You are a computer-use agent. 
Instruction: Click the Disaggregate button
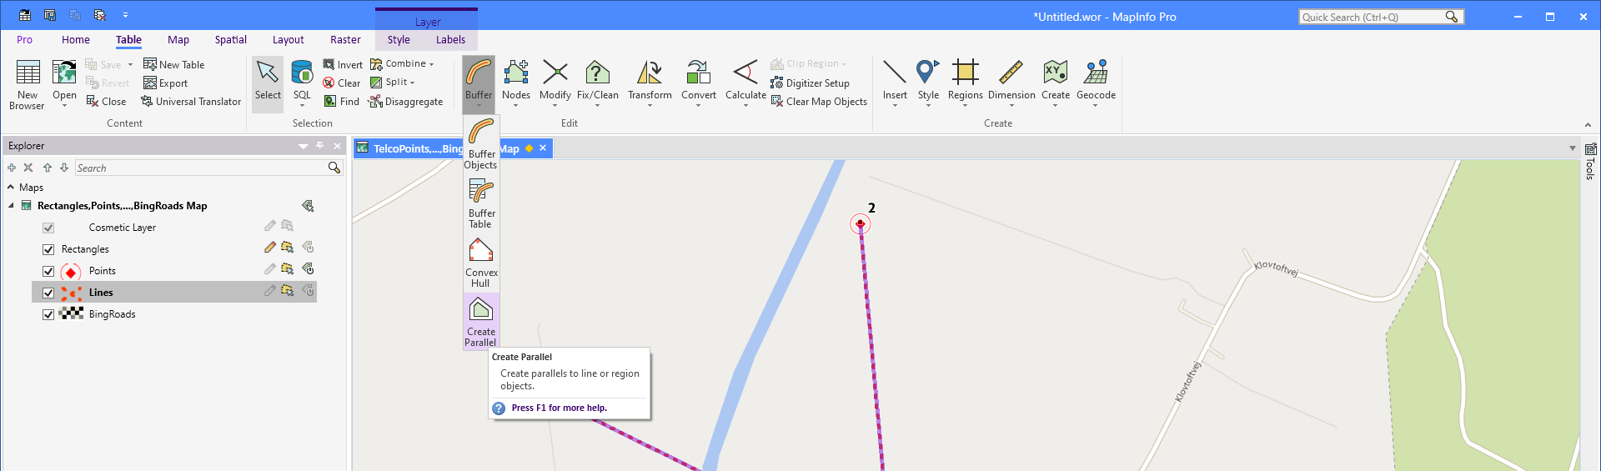tap(406, 101)
